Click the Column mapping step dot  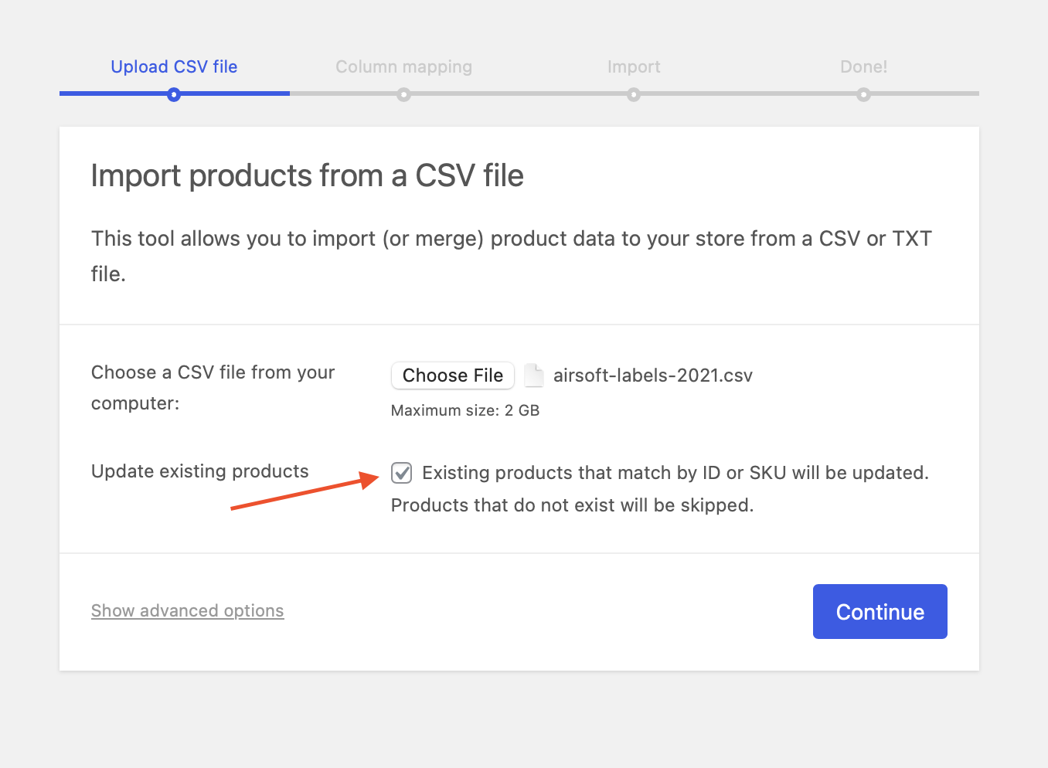pos(403,94)
